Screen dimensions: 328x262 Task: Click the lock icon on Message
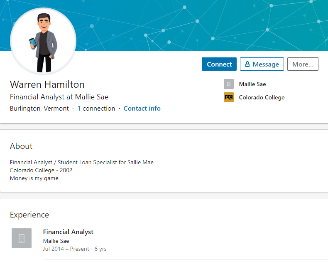point(247,64)
